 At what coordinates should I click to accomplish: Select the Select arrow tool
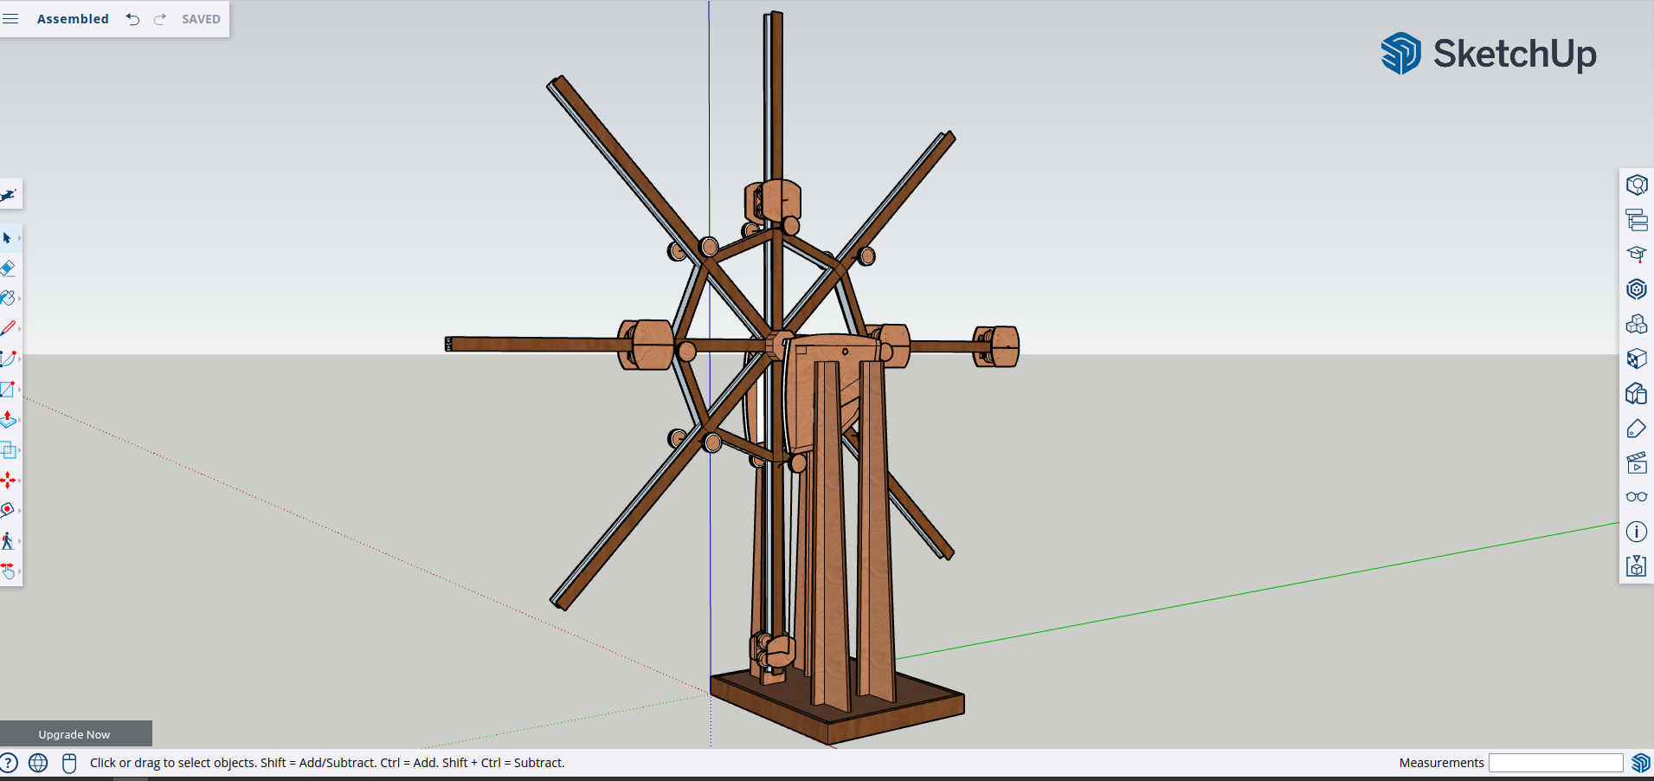pyautogui.click(x=8, y=237)
